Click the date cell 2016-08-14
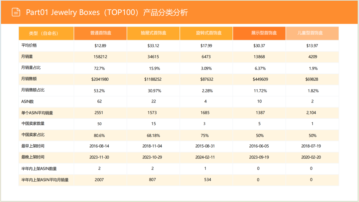This screenshot has width=359, height=202. click(99, 146)
